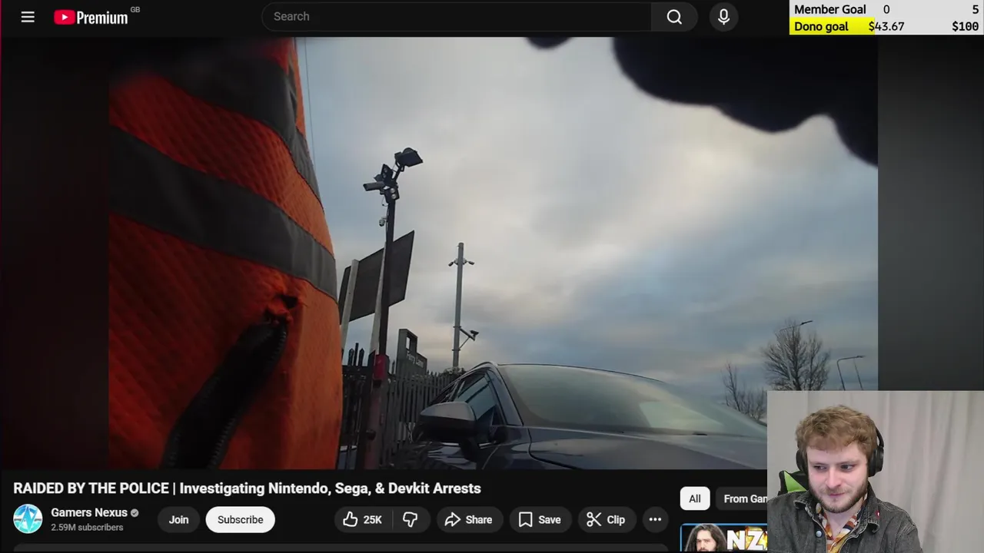984x553 pixels.
Task: Open the Gamers Nexus channel name link
Action: tap(89, 512)
